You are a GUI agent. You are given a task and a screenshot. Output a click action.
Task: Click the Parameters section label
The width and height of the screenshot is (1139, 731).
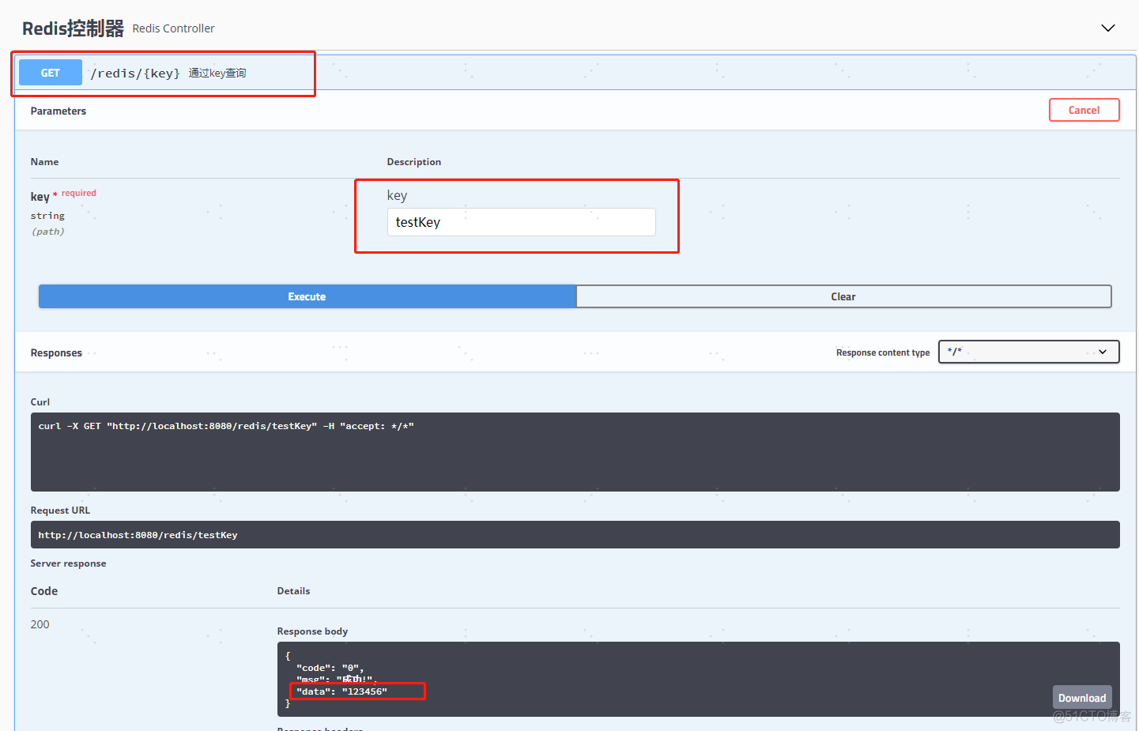coord(58,111)
